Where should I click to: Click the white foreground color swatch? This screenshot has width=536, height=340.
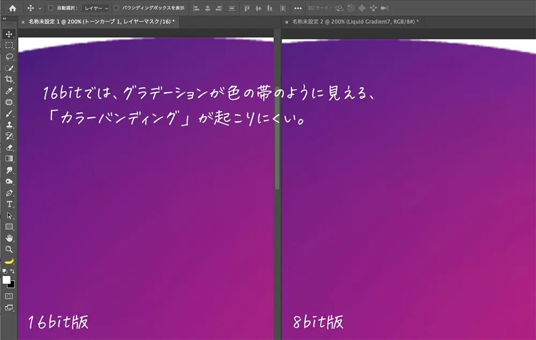click(6, 280)
